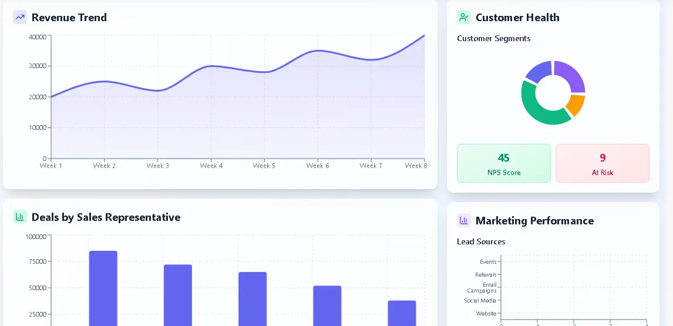673x326 pixels.
Task: Select the Events label in Lead Sources
Action: [487, 261]
